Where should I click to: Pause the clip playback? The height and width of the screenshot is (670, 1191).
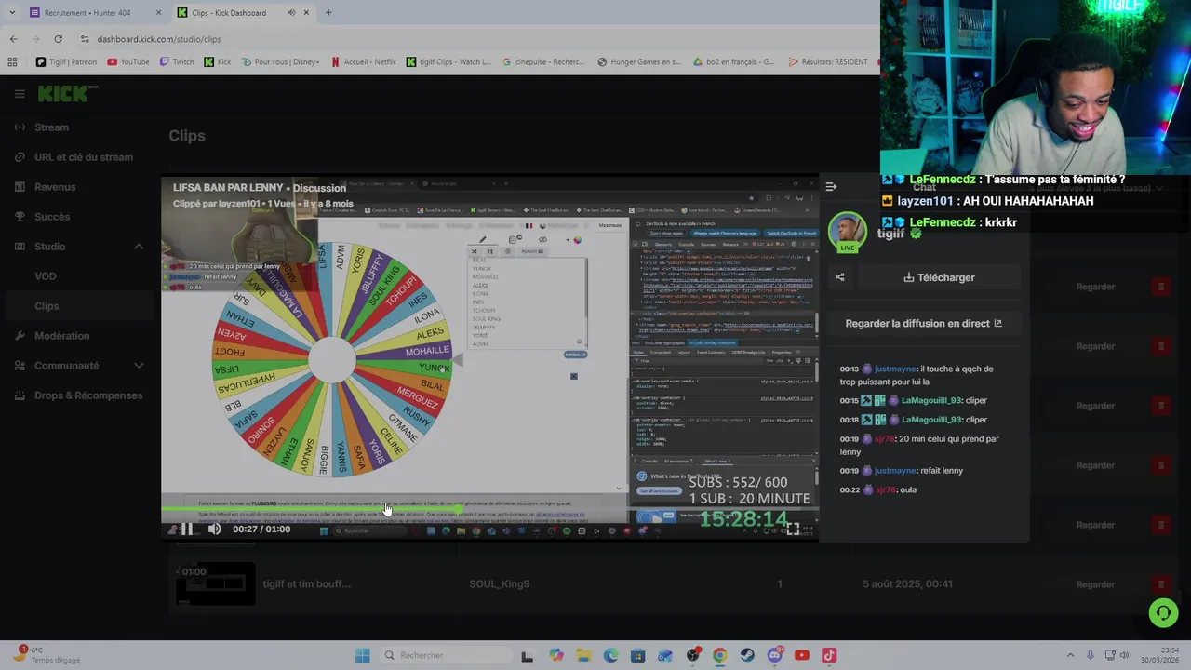pyautogui.click(x=186, y=529)
